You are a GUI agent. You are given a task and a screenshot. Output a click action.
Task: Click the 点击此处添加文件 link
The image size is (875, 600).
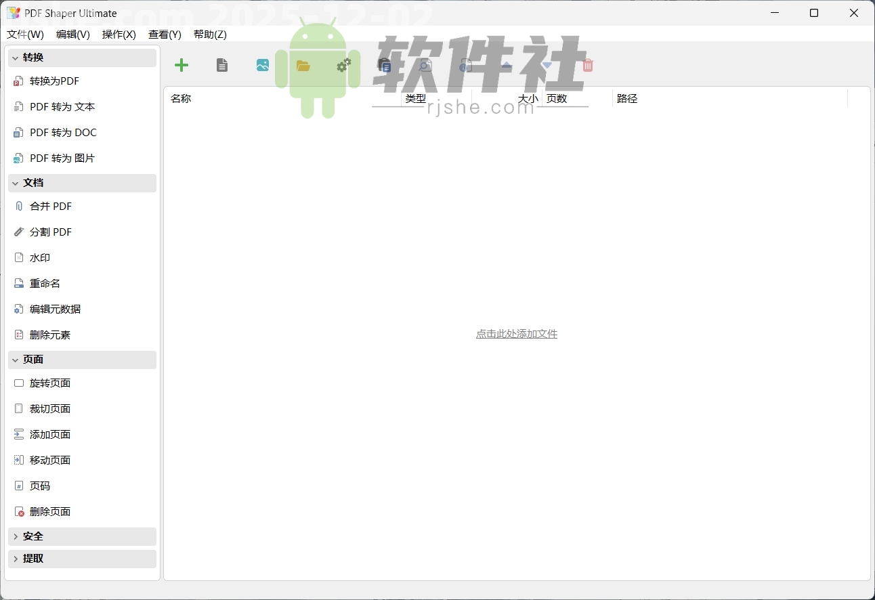coord(517,333)
